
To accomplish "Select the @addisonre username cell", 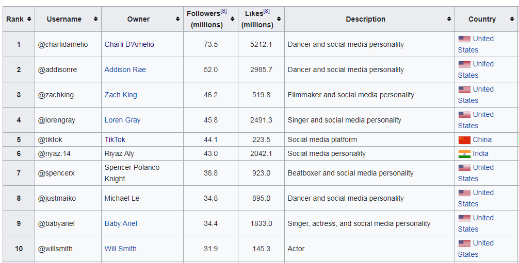I will click(68, 69).
